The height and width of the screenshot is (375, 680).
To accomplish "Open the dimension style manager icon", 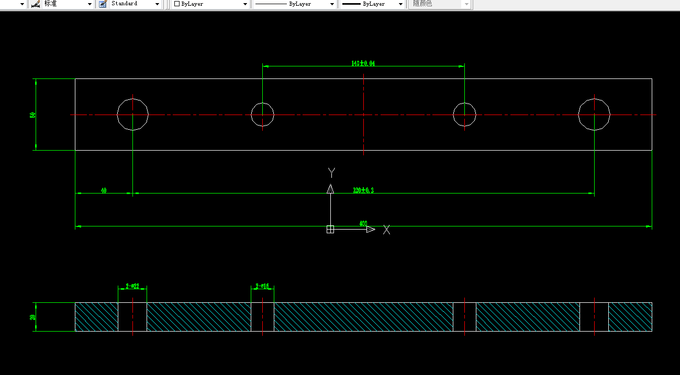I will click(36, 4).
